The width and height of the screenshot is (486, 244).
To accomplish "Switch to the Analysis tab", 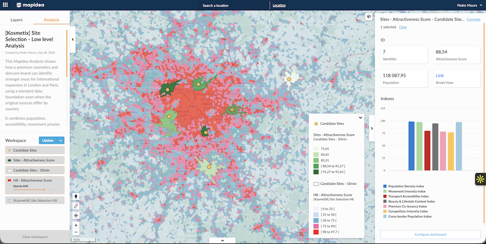I will [51, 20].
